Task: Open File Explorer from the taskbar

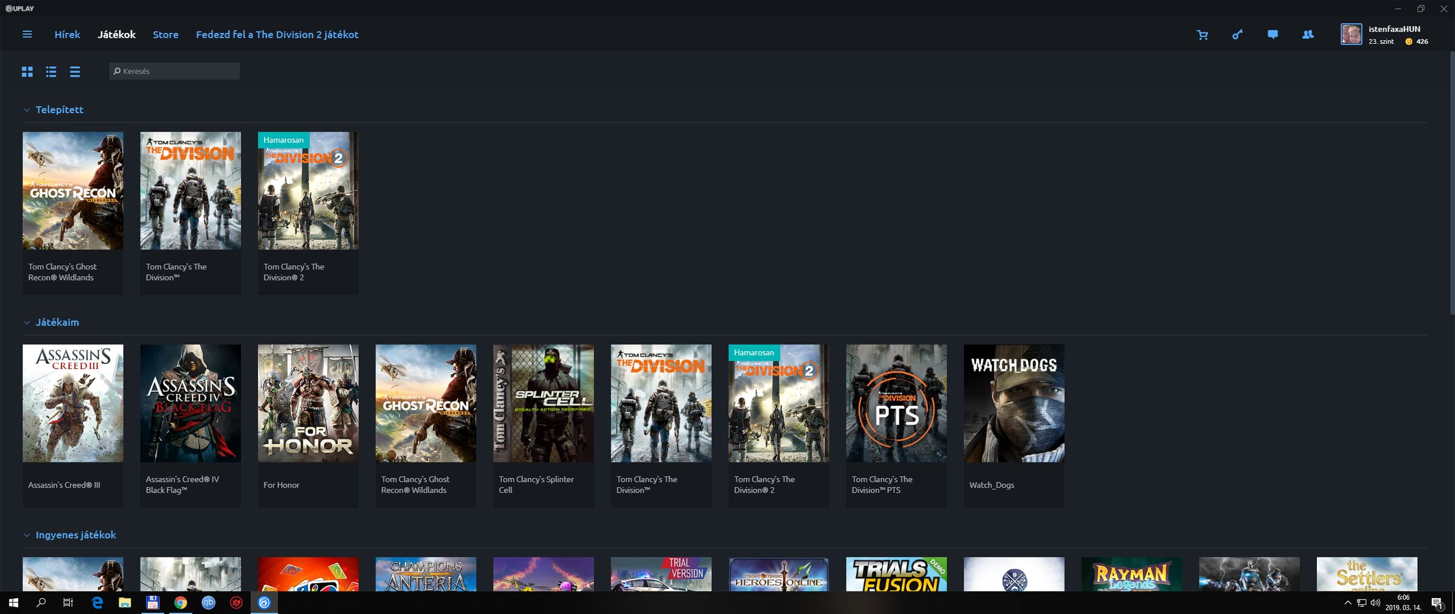Action: pyautogui.click(x=125, y=602)
